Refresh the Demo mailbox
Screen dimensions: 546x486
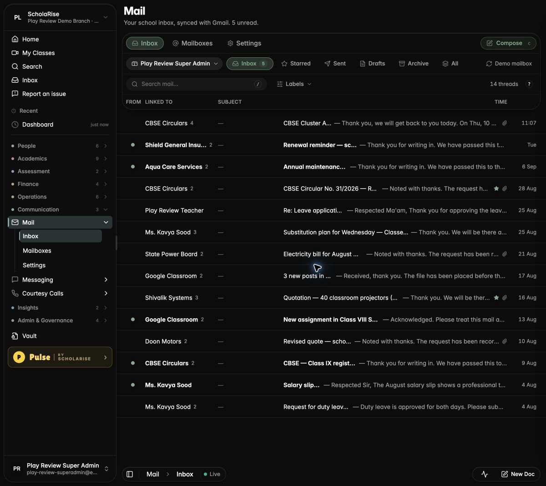click(x=509, y=64)
